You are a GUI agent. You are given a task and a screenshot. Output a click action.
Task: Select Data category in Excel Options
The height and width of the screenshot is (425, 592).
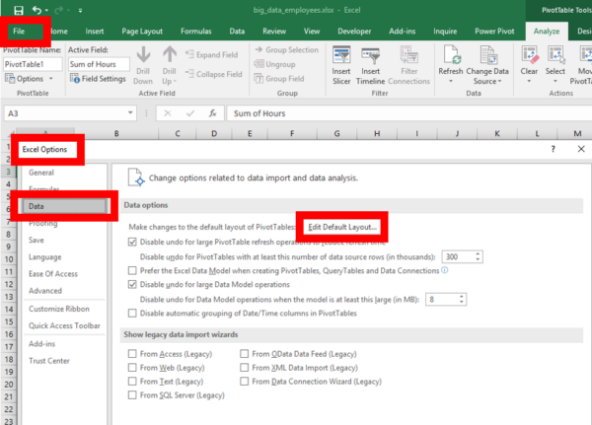coord(64,206)
